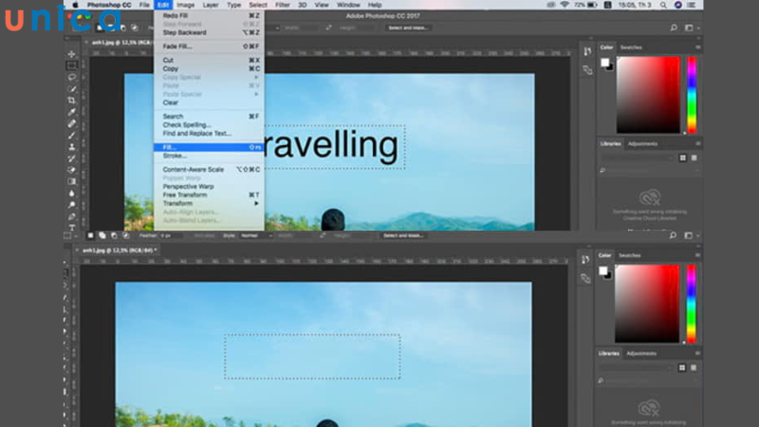
Task: Open the library selector dropdown in upper Libraries panel
Action: (637, 158)
